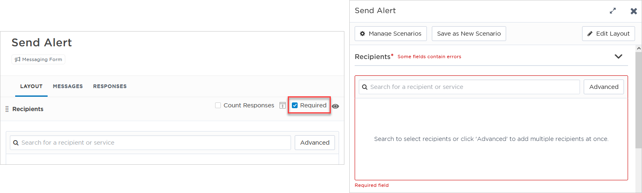642x193 pixels.
Task: Click the collapse-section icon beside Count Responses
Action: pyautogui.click(x=282, y=105)
